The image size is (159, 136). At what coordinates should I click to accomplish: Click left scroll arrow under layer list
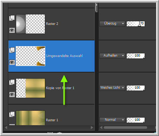tap(6, 128)
